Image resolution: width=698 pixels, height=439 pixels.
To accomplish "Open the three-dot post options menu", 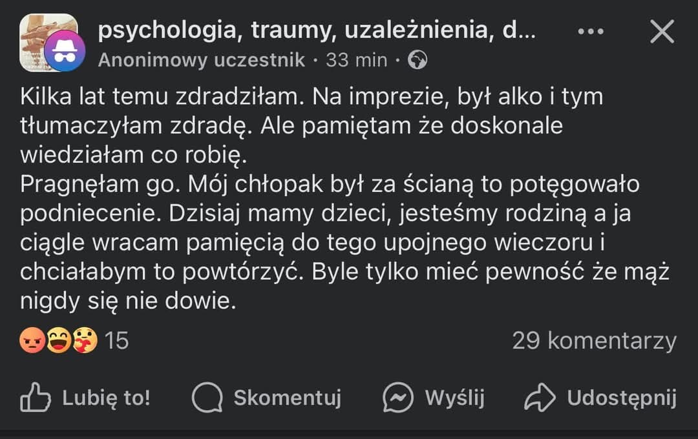I will click(590, 31).
